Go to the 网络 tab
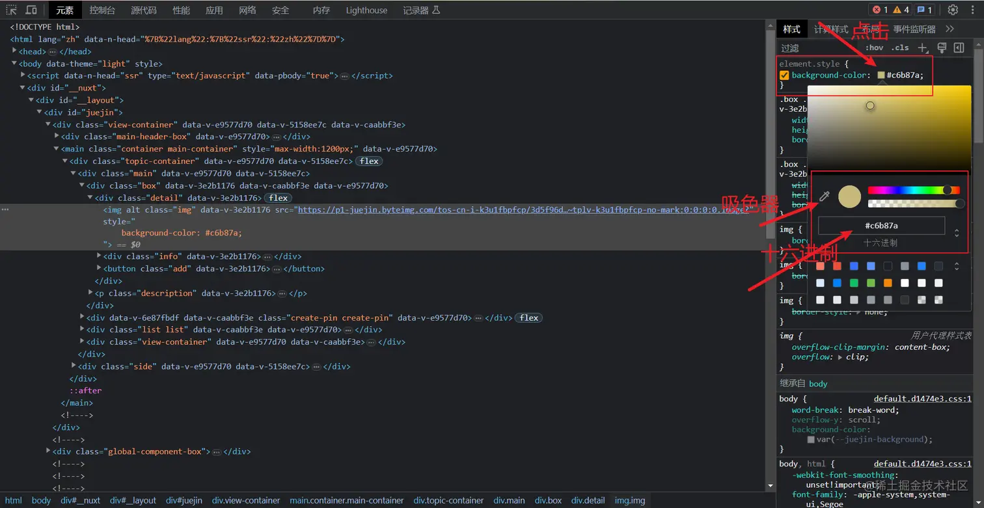 click(247, 10)
